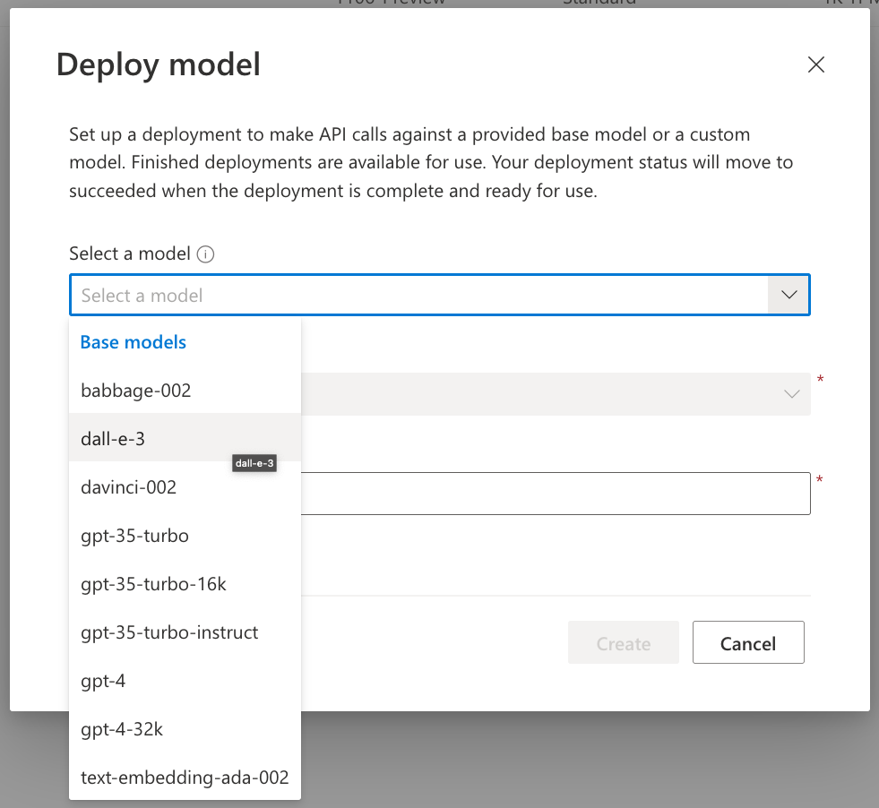The image size is (879, 808).
Task: Focus the deployment name text field
Action: 556,494
